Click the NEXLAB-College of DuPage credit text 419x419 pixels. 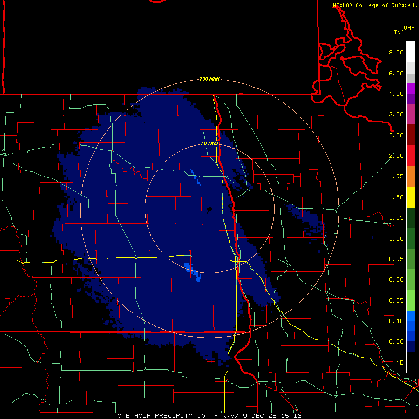pos(372,5)
